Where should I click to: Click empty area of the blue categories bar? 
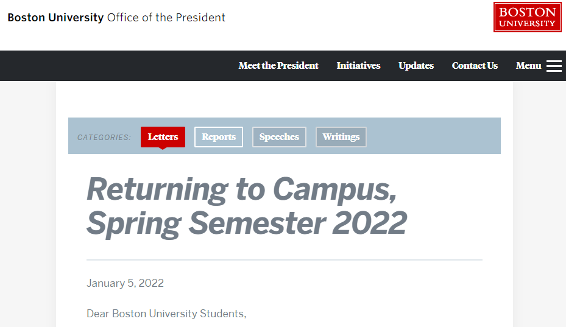433,136
